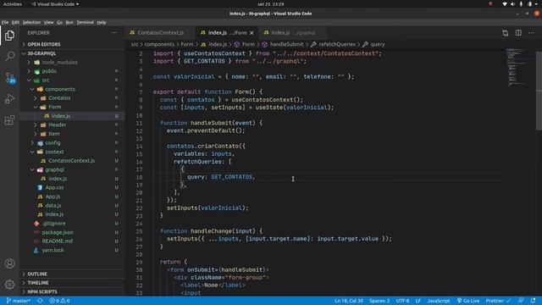Open README.md in explorer
The image size is (542, 305).
72,241
